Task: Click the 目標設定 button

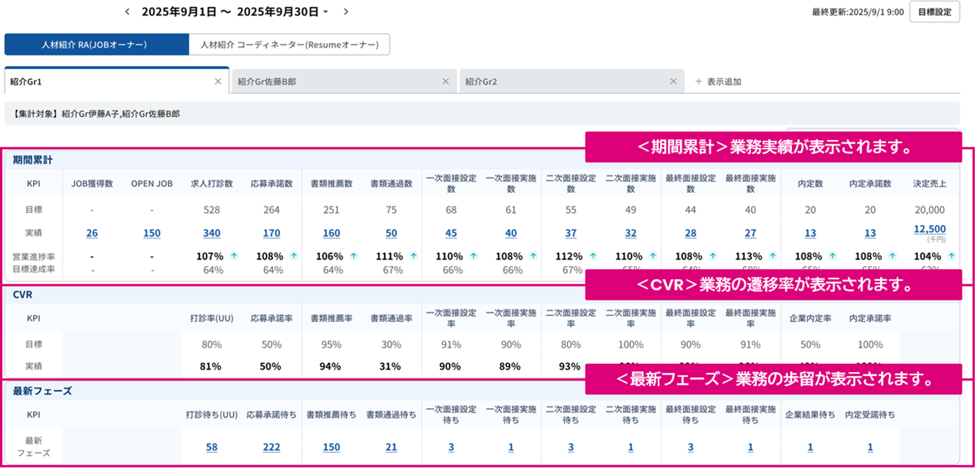Action: [934, 12]
